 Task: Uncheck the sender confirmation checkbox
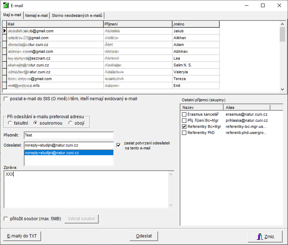pos(119,145)
